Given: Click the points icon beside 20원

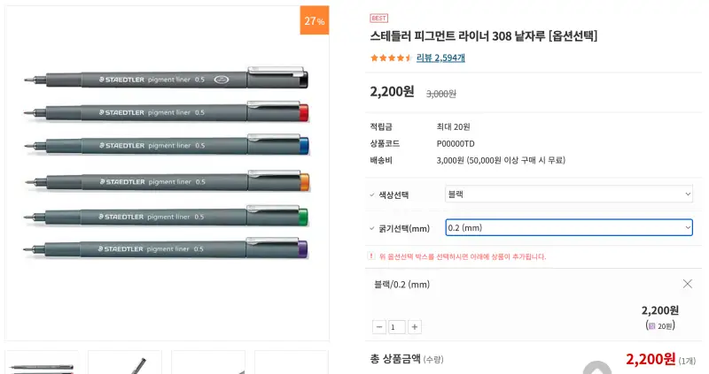Looking at the screenshot, I should click(x=652, y=326).
